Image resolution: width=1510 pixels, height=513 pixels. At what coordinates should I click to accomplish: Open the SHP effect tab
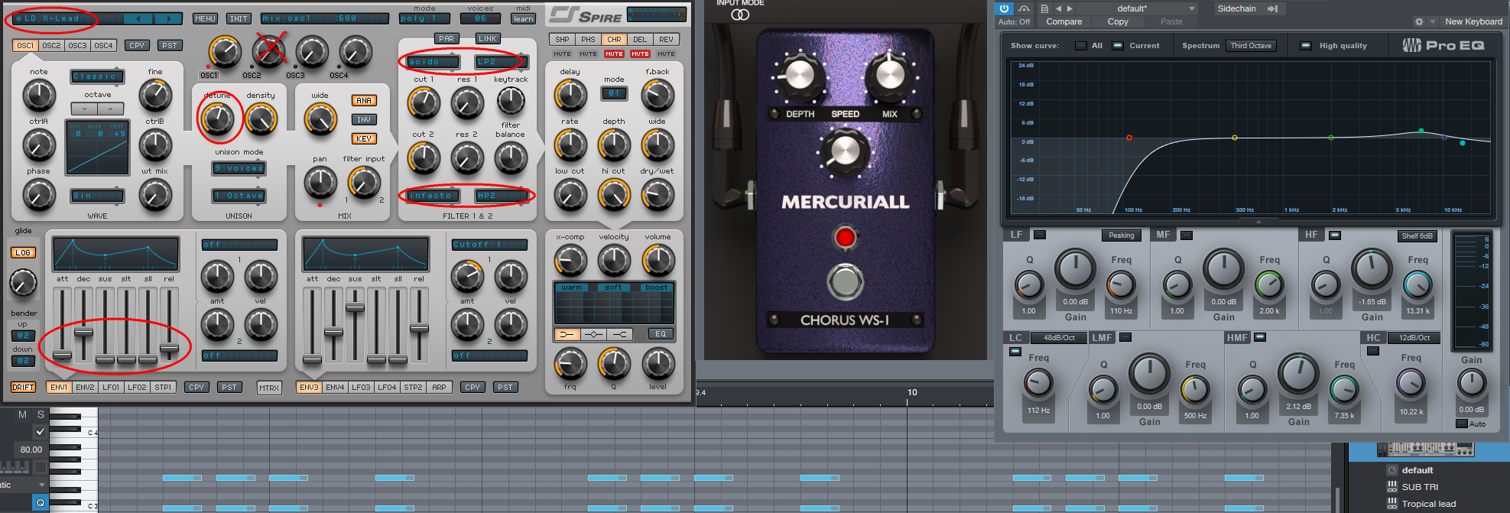click(x=562, y=39)
